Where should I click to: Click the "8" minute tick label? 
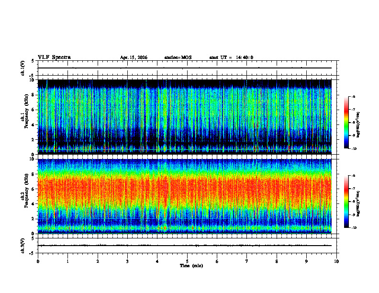point(277,261)
